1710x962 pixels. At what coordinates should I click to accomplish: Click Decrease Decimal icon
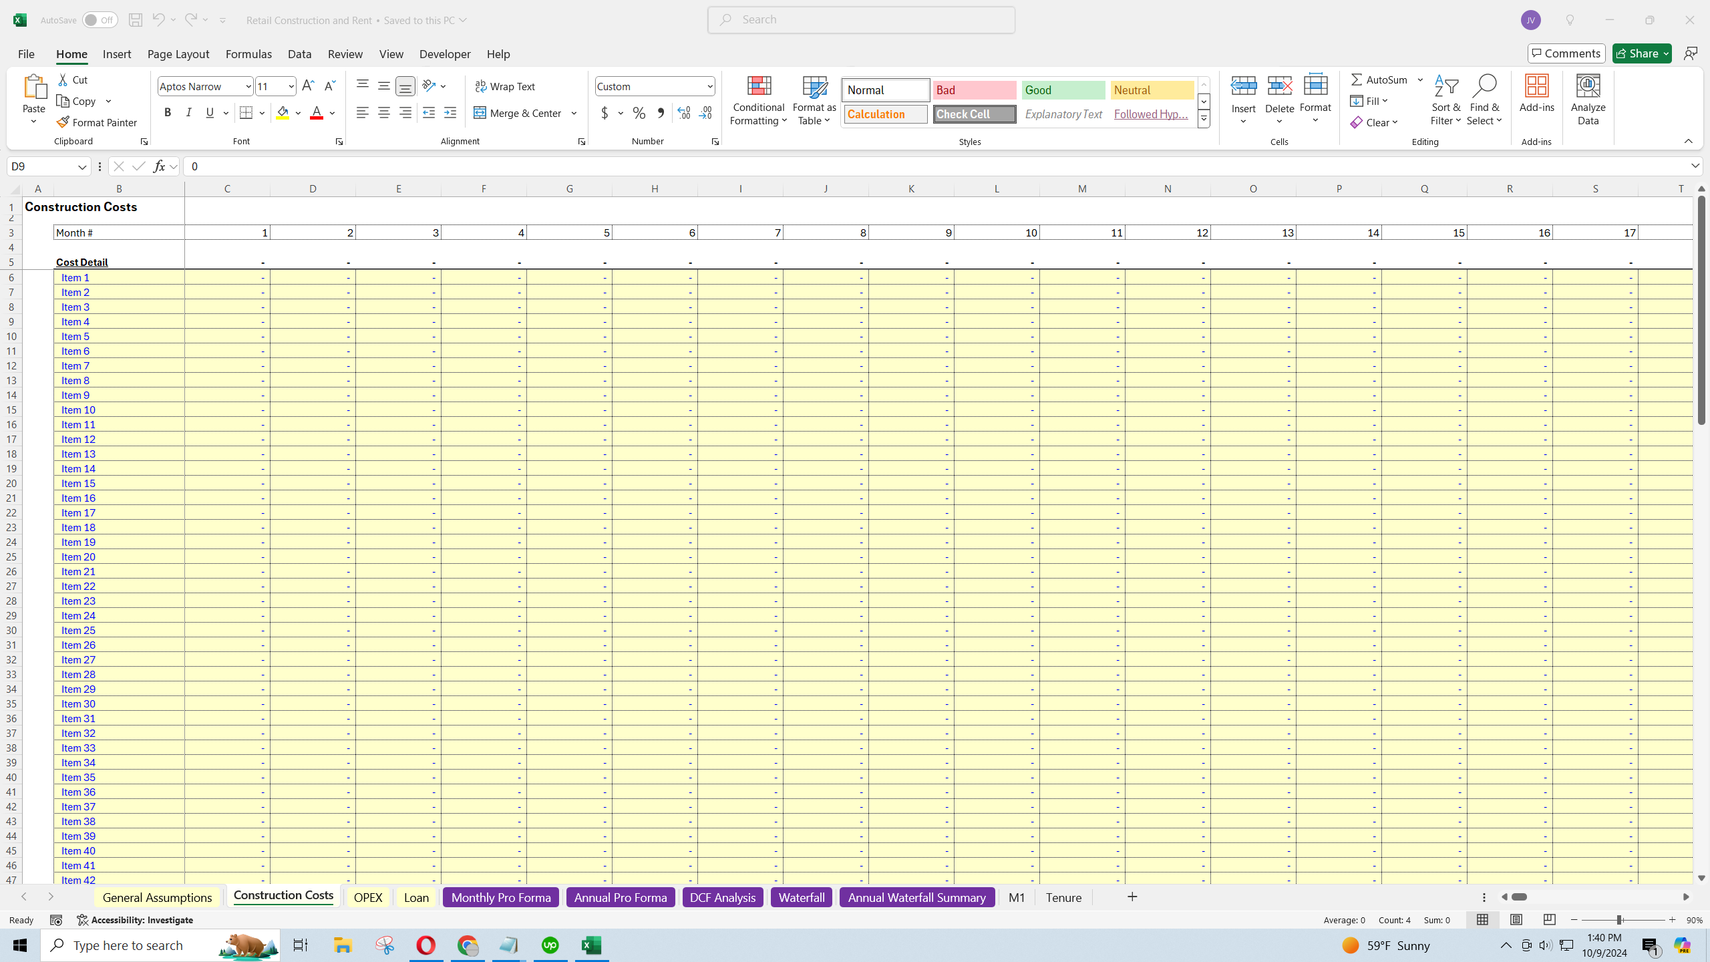tap(705, 113)
